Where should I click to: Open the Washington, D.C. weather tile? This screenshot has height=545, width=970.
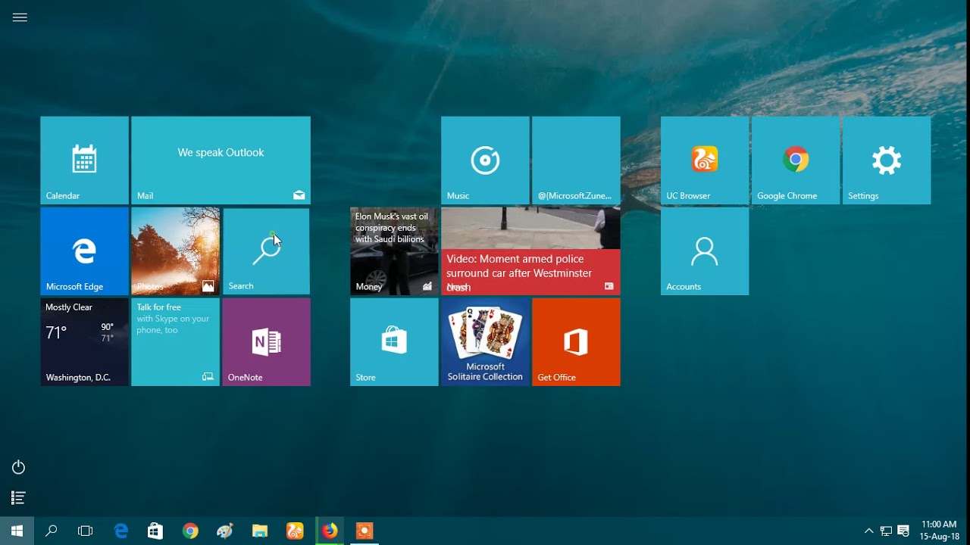click(x=84, y=342)
